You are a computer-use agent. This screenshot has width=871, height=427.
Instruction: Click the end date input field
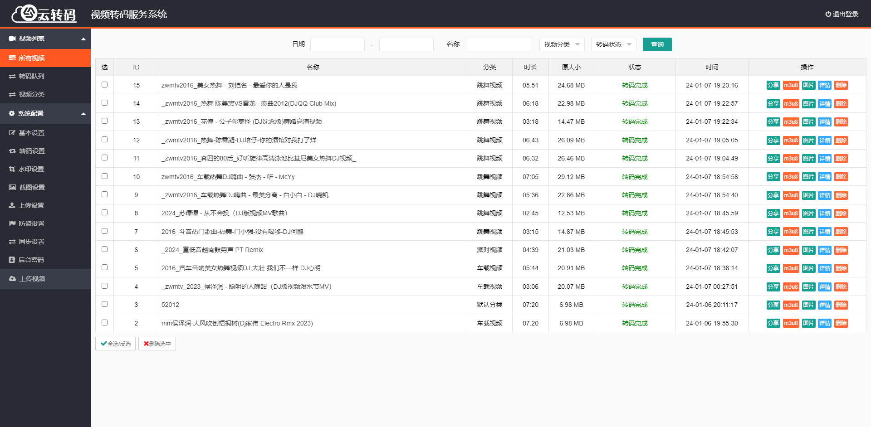point(406,44)
